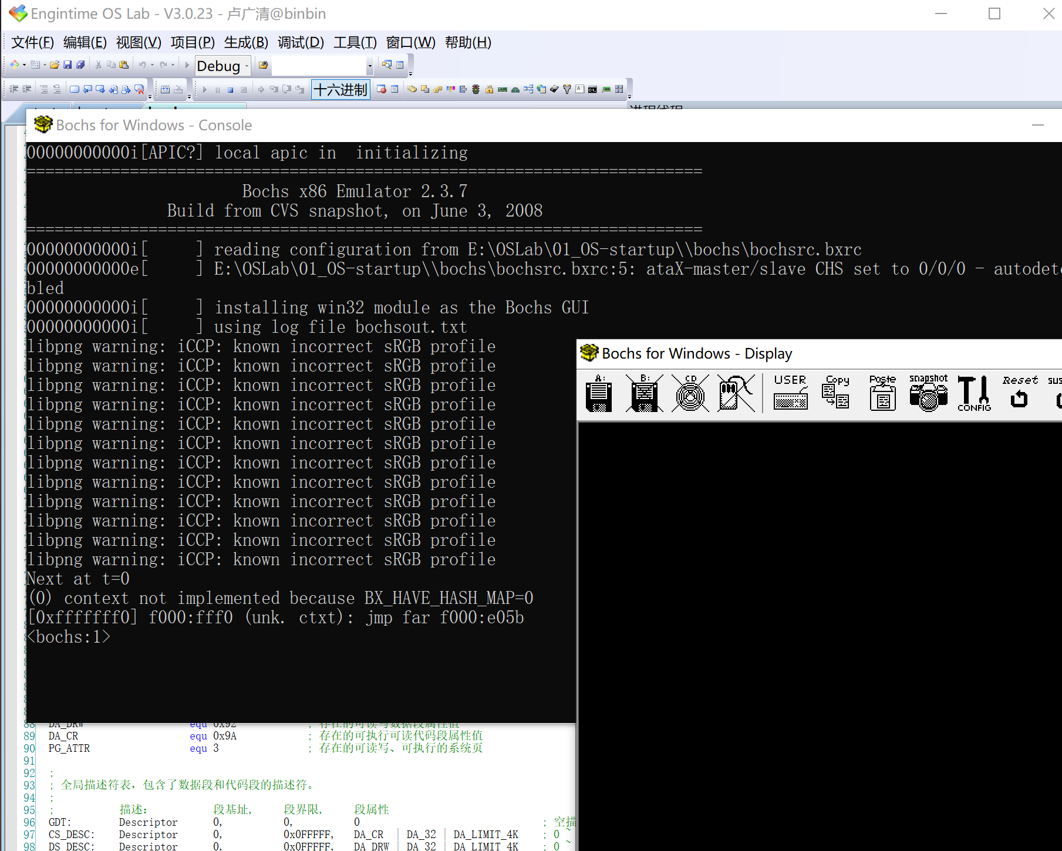Click the funnel filter icon in toolbar
Image resolution: width=1062 pixels, height=851 pixels.
point(567,89)
